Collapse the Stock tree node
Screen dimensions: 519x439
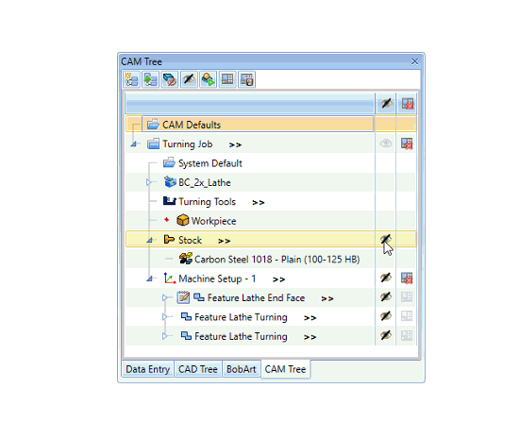pos(149,240)
